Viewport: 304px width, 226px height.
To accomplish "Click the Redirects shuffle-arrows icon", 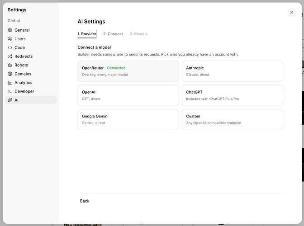I will click(x=10, y=56).
